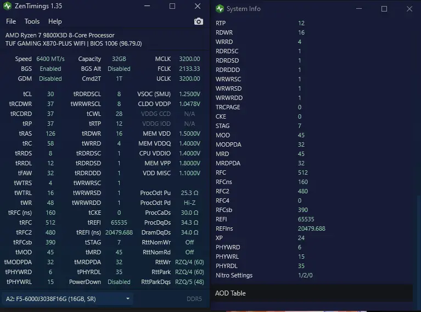
Task: Click the PowerDown Disabled value
Action: coord(119,282)
